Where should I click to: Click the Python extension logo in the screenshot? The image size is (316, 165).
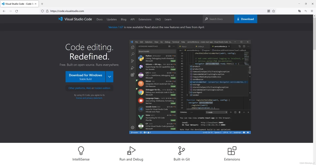click(141, 58)
